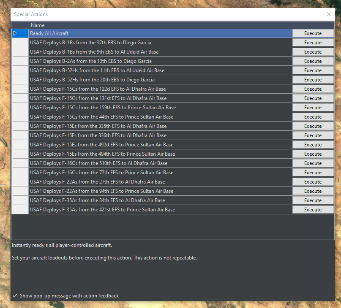The height and width of the screenshot is (308, 341).
Task: Close the Special Actions window
Action: [329, 14]
